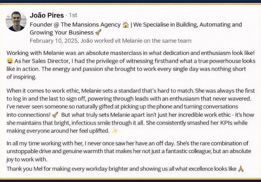Click the house emoji after Mansions Agency
This screenshot has height=182, width=261.
point(126,25)
